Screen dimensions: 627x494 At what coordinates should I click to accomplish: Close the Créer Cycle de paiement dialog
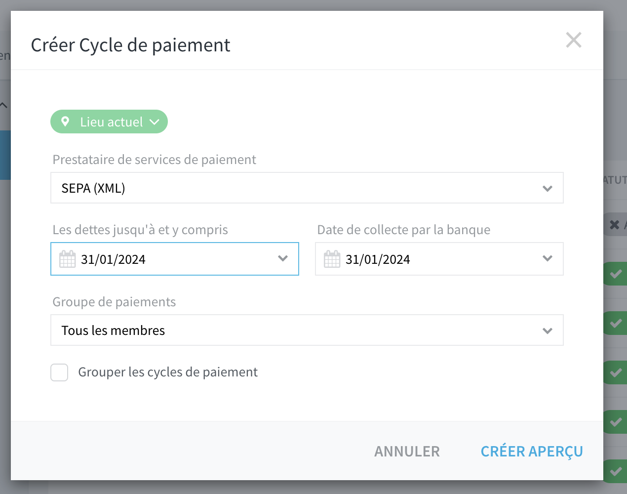coord(574,40)
